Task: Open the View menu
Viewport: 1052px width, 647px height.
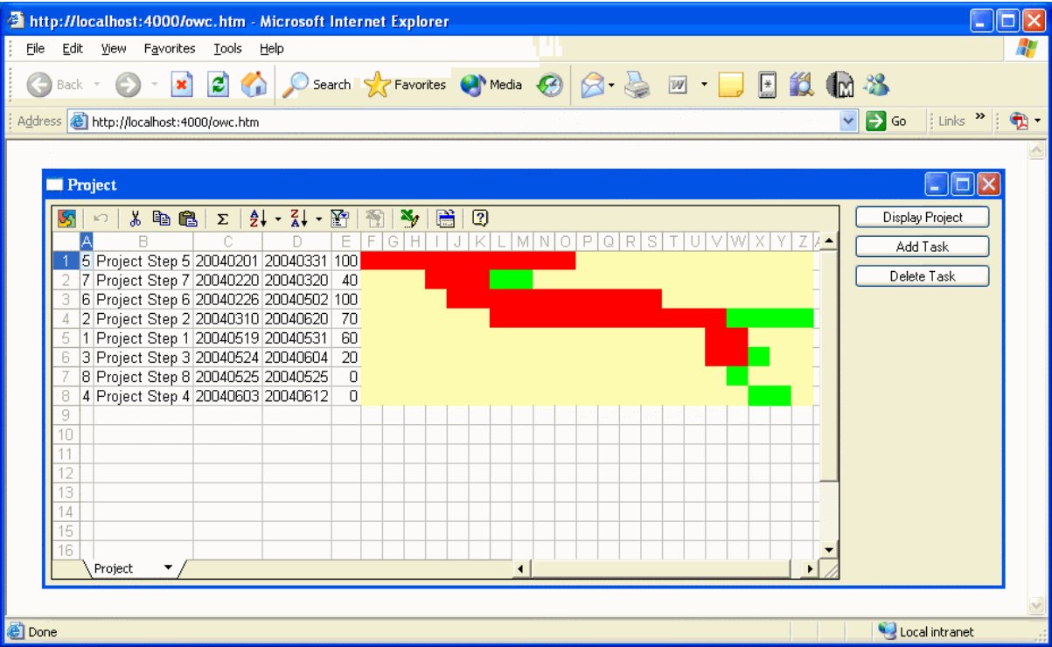Action: (x=114, y=49)
